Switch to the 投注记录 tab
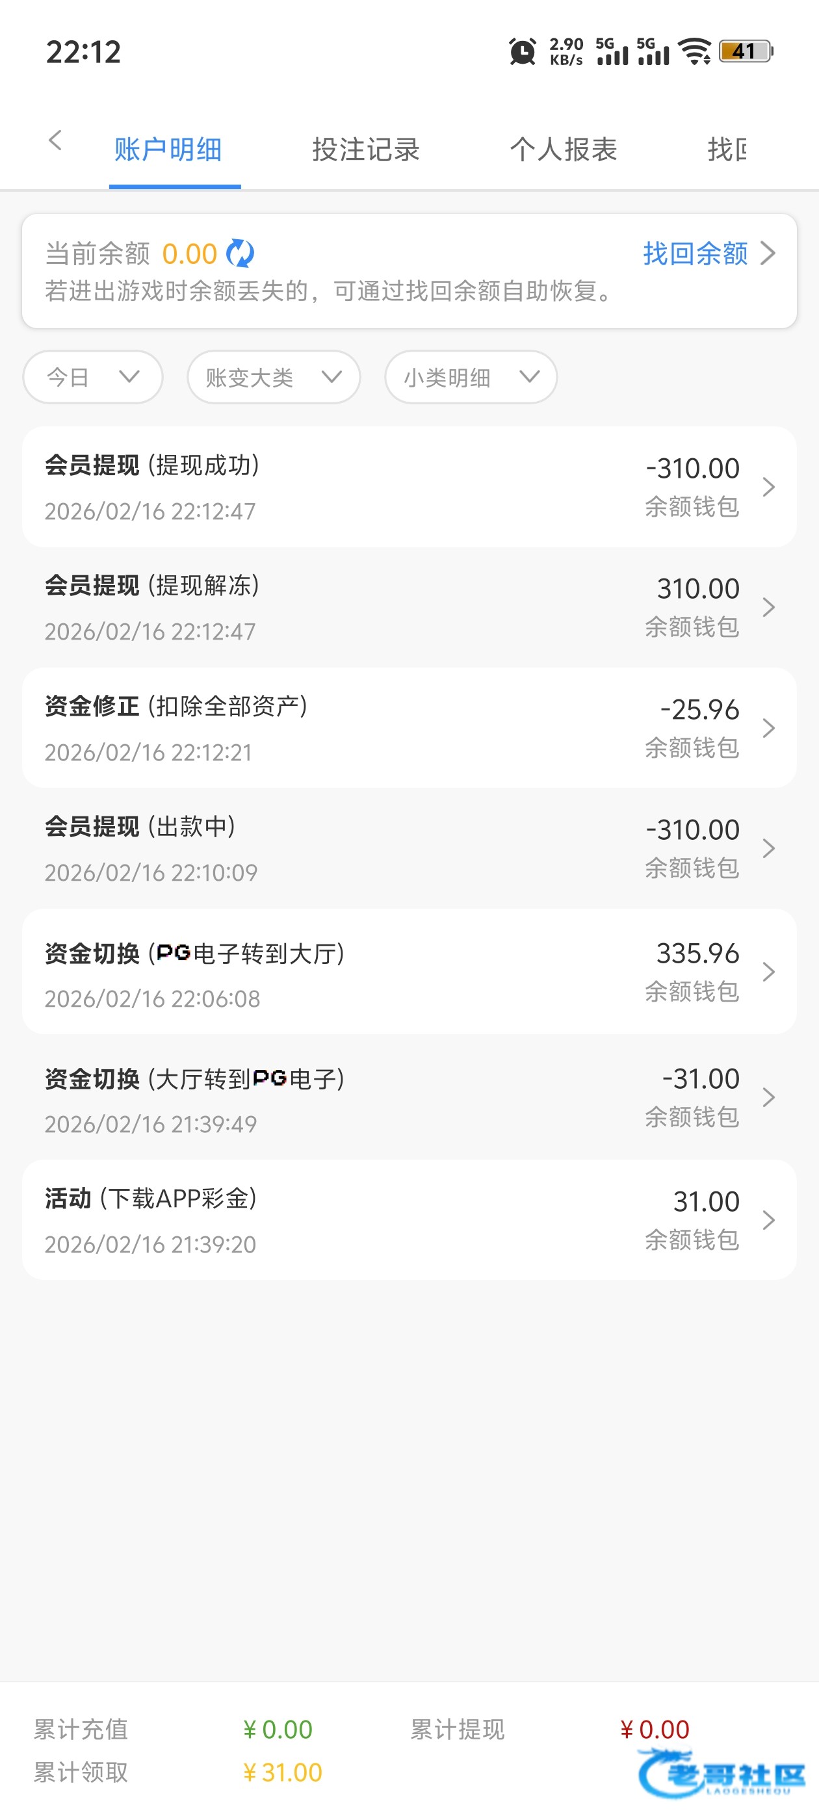 coord(366,149)
